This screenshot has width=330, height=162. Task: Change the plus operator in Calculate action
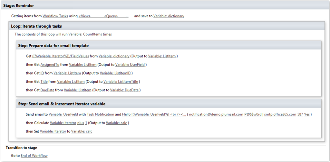click(x=81, y=123)
